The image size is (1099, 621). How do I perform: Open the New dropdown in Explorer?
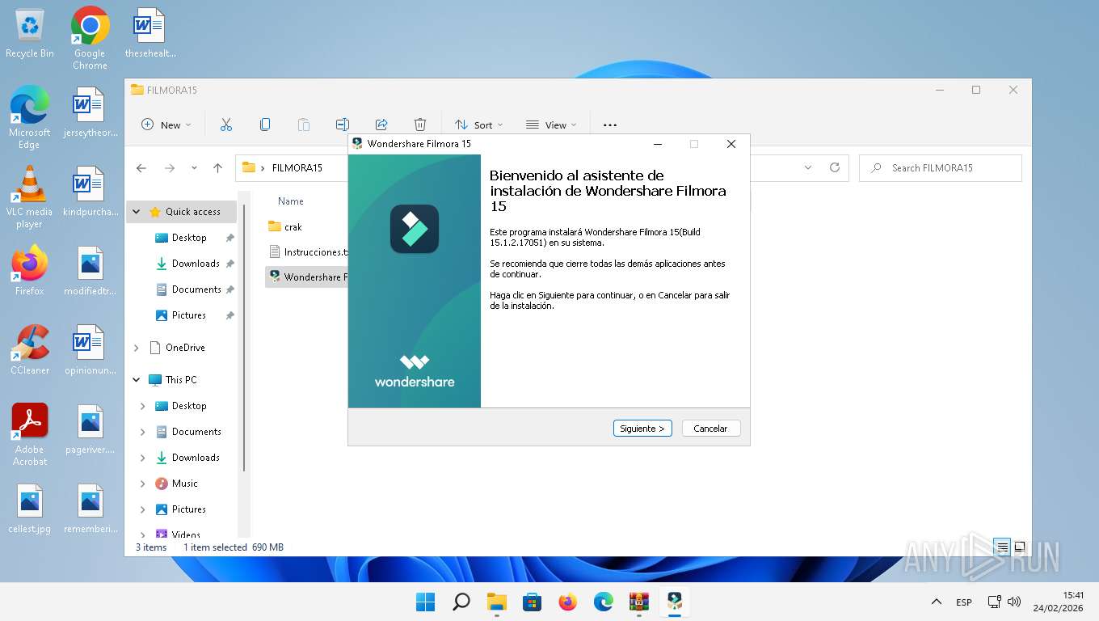(166, 125)
